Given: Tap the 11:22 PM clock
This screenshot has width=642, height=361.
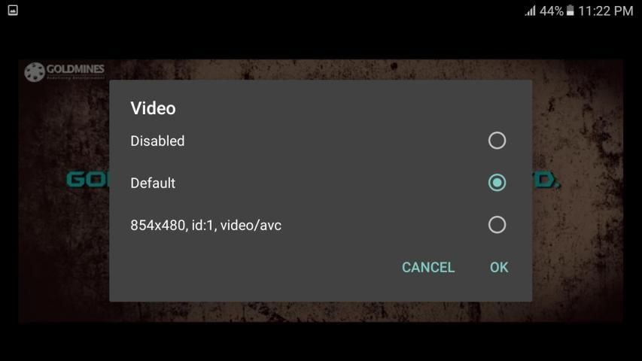Looking at the screenshot, I should click(606, 11).
